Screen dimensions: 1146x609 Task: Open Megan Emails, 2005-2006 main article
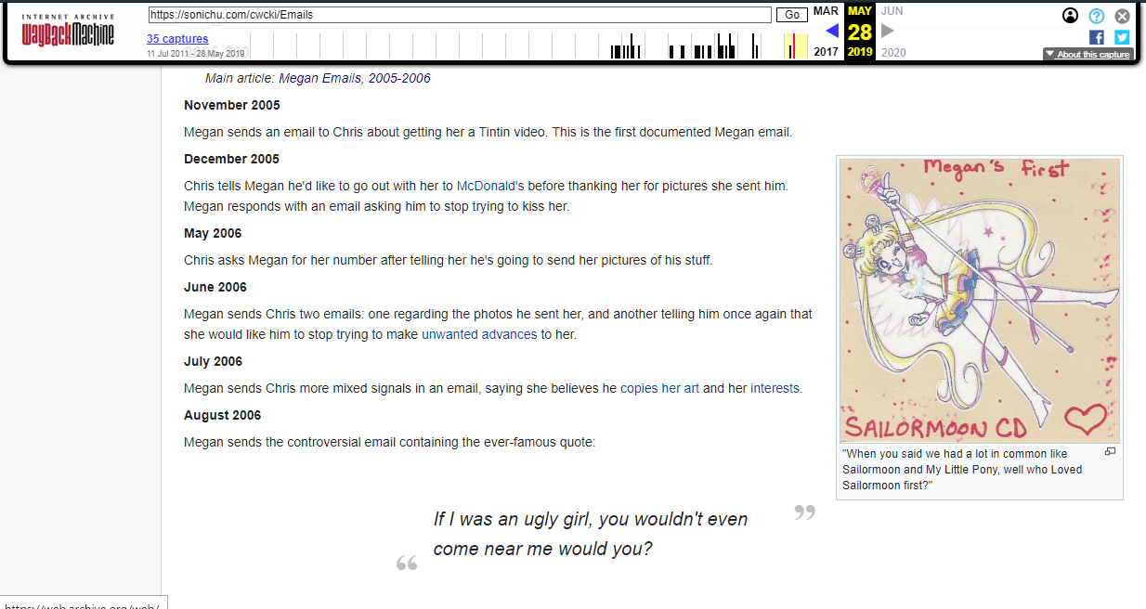pos(355,78)
